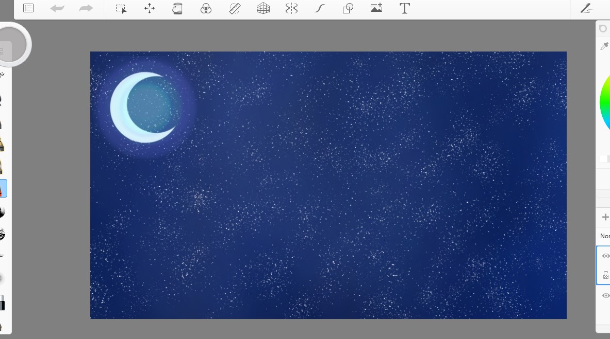Undo the last stroke
The image size is (610, 339).
(57, 8)
